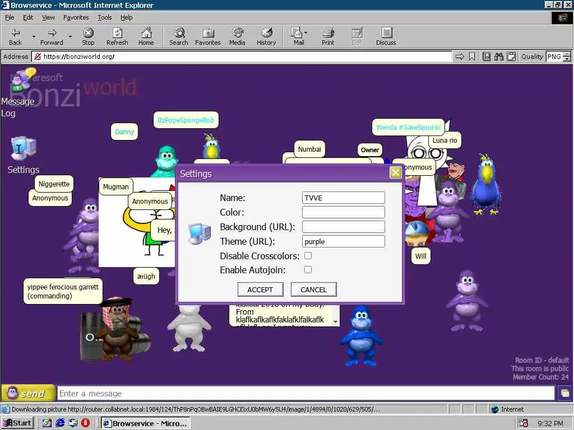Click the clipboard icon near Quality
574x430 pixels.
(511, 57)
